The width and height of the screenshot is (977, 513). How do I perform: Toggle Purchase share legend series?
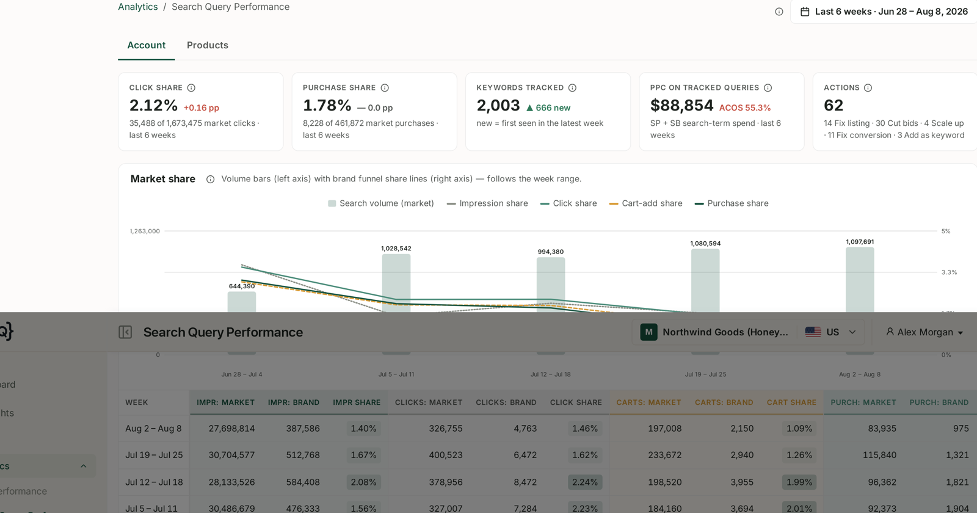[x=732, y=203]
